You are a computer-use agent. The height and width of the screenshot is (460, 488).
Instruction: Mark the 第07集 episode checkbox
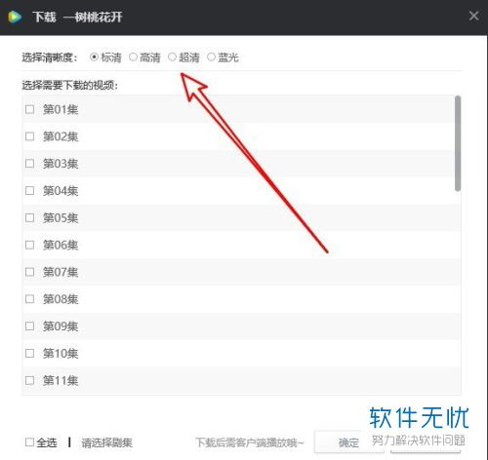coord(29,272)
